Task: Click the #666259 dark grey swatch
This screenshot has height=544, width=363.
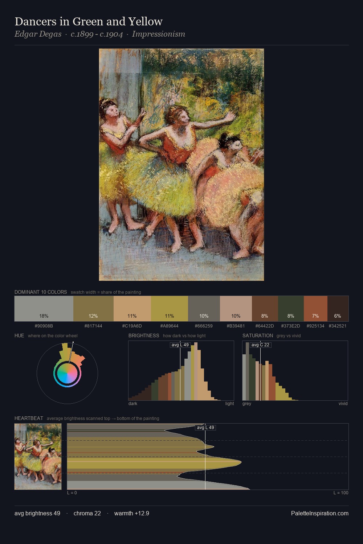Action: pos(204,309)
